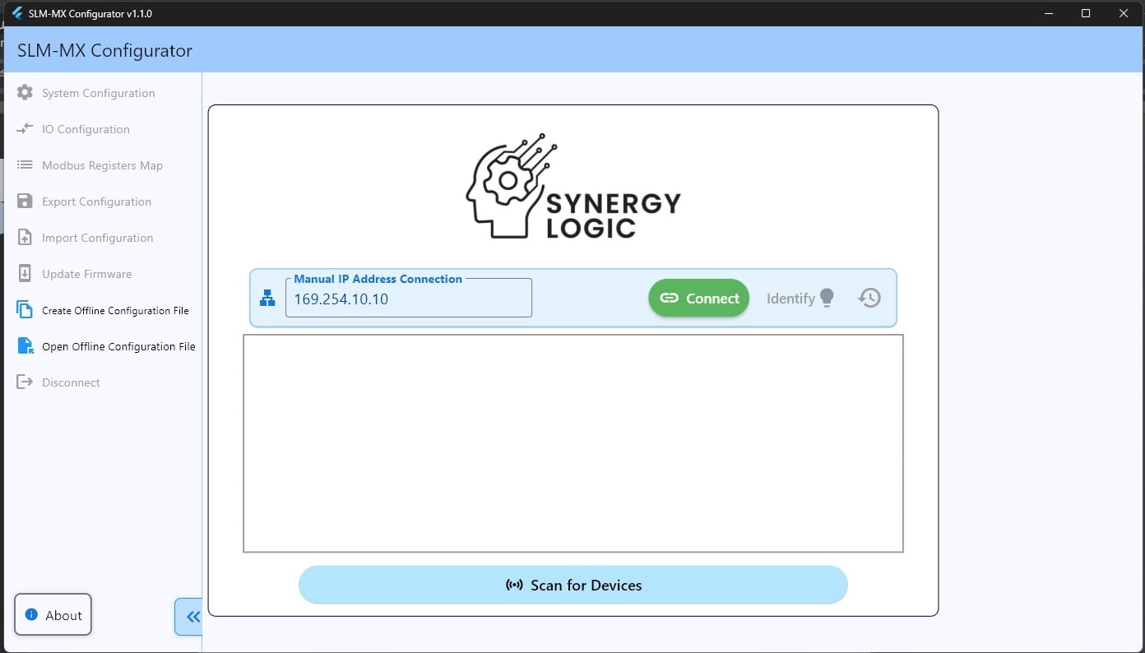The width and height of the screenshot is (1145, 653).
Task: Click the Update Firmware download icon
Action: pos(25,274)
